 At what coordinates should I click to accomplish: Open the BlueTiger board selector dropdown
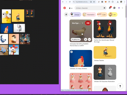pyautogui.click(x=77, y=23)
